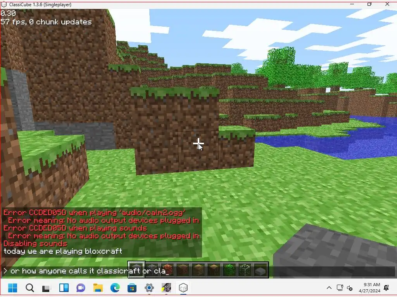Choose the glass block hotbar slot

coord(245,270)
